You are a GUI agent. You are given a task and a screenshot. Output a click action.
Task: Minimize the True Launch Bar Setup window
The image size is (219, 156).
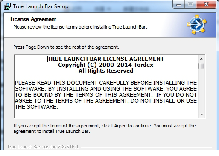click(179, 5)
